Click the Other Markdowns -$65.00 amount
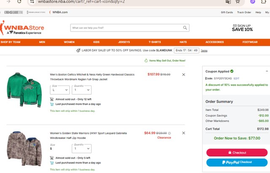Viewport: 270px width, 173px height. (263, 121)
